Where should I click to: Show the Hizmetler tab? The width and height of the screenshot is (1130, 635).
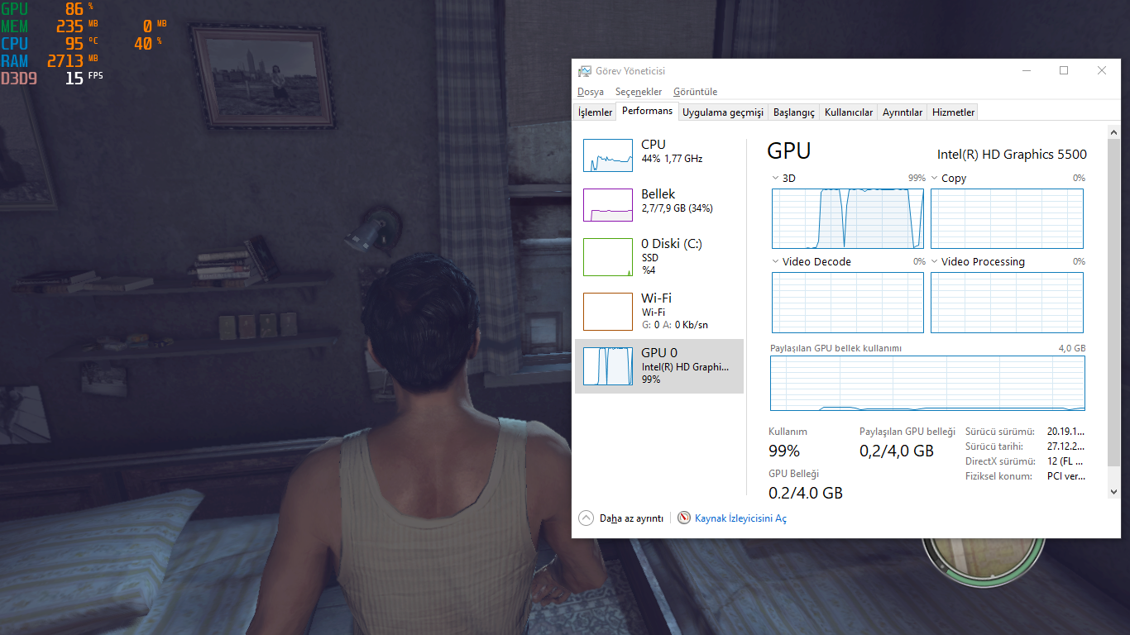click(x=954, y=112)
